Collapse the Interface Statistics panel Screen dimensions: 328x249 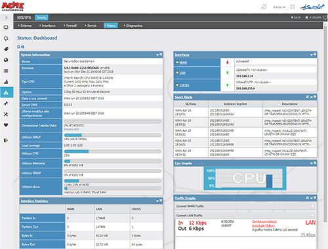pyautogui.click(x=157, y=201)
